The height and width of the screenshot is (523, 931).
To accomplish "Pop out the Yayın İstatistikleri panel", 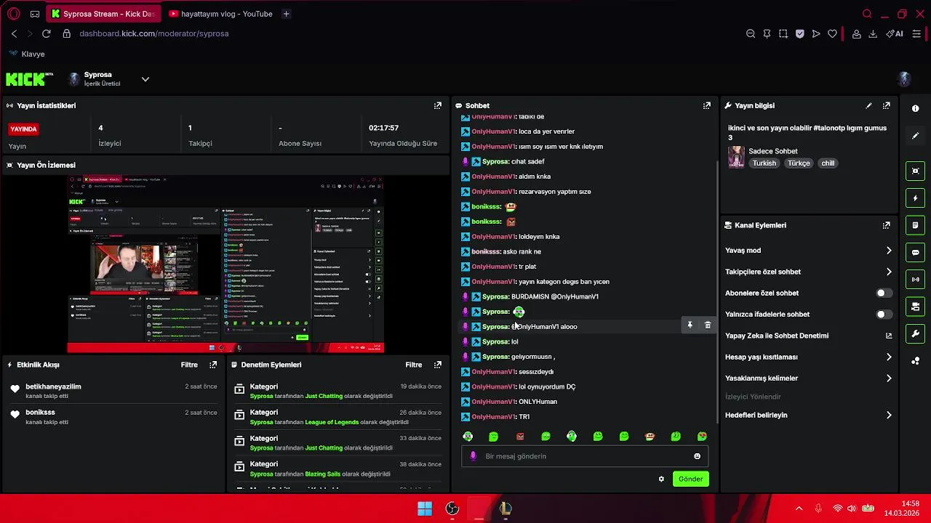I will 437,105.
